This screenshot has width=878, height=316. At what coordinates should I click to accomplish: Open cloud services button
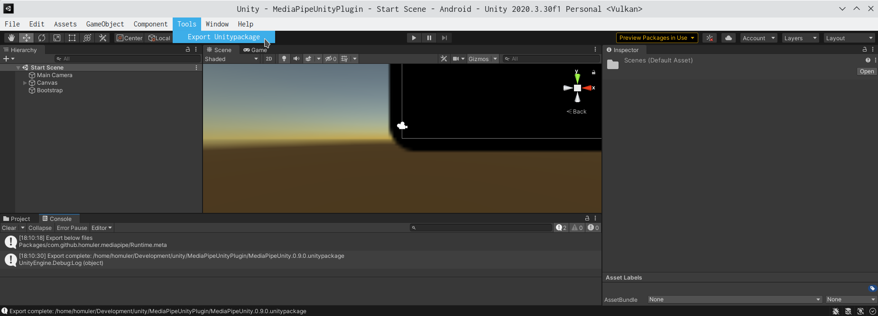729,38
